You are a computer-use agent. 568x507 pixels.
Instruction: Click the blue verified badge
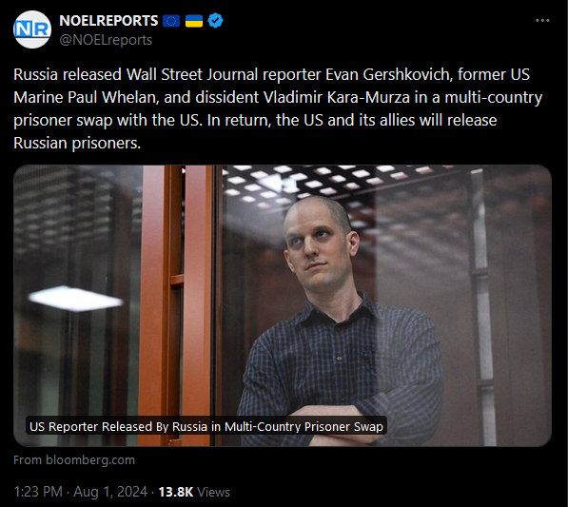click(x=215, y=21)
